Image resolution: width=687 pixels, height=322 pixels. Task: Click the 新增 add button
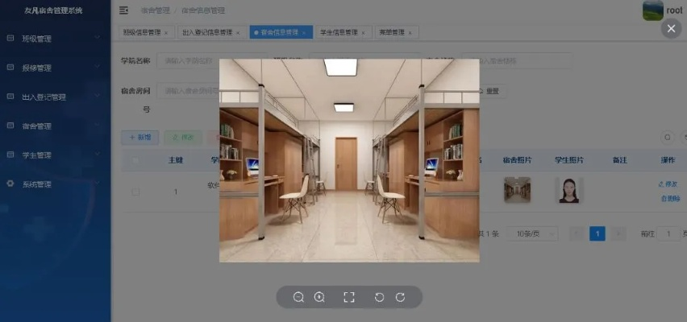(x=140, y=138)
